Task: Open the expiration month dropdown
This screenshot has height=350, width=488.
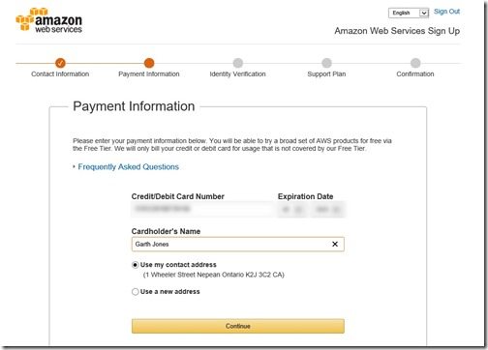Action: tap(291, 210)
